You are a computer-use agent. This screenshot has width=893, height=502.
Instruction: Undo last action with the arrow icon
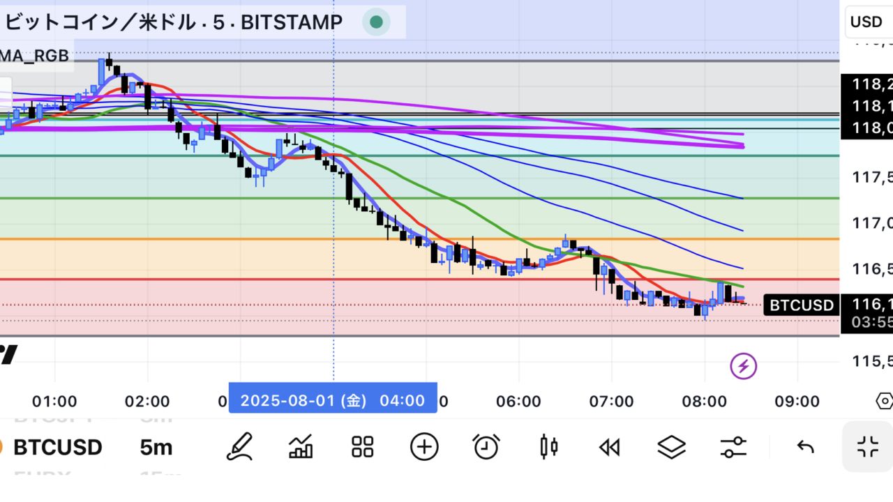[x=806, y=447]
